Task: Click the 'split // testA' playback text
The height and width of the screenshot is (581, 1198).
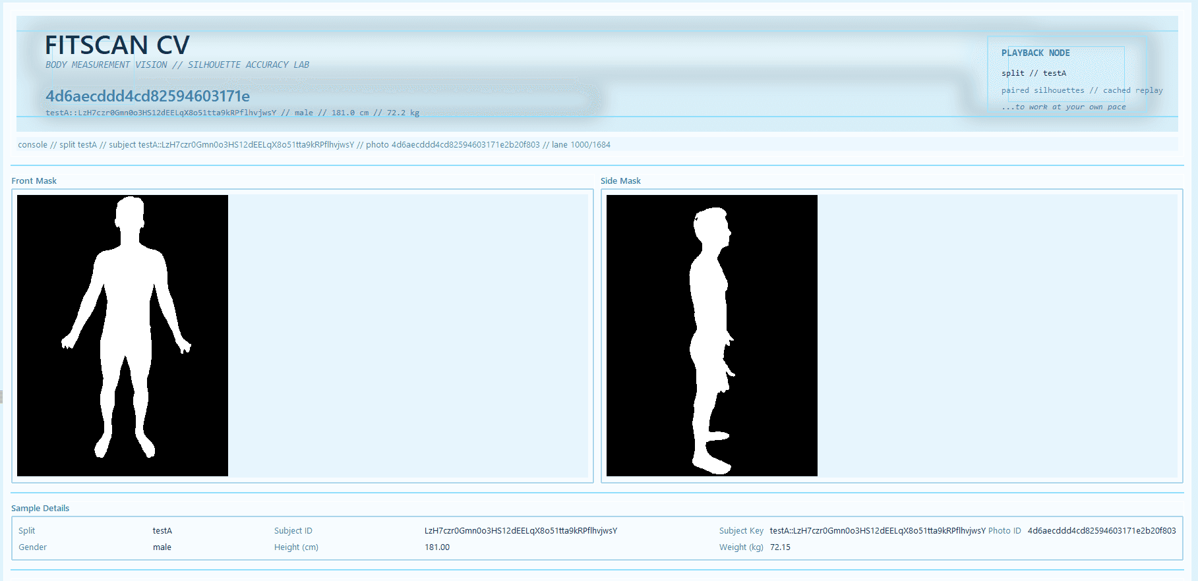Action: click(1033, 73)
